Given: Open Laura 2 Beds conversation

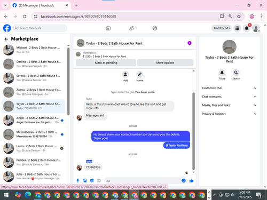Looking at the screenshot, I should pos(33,148).
